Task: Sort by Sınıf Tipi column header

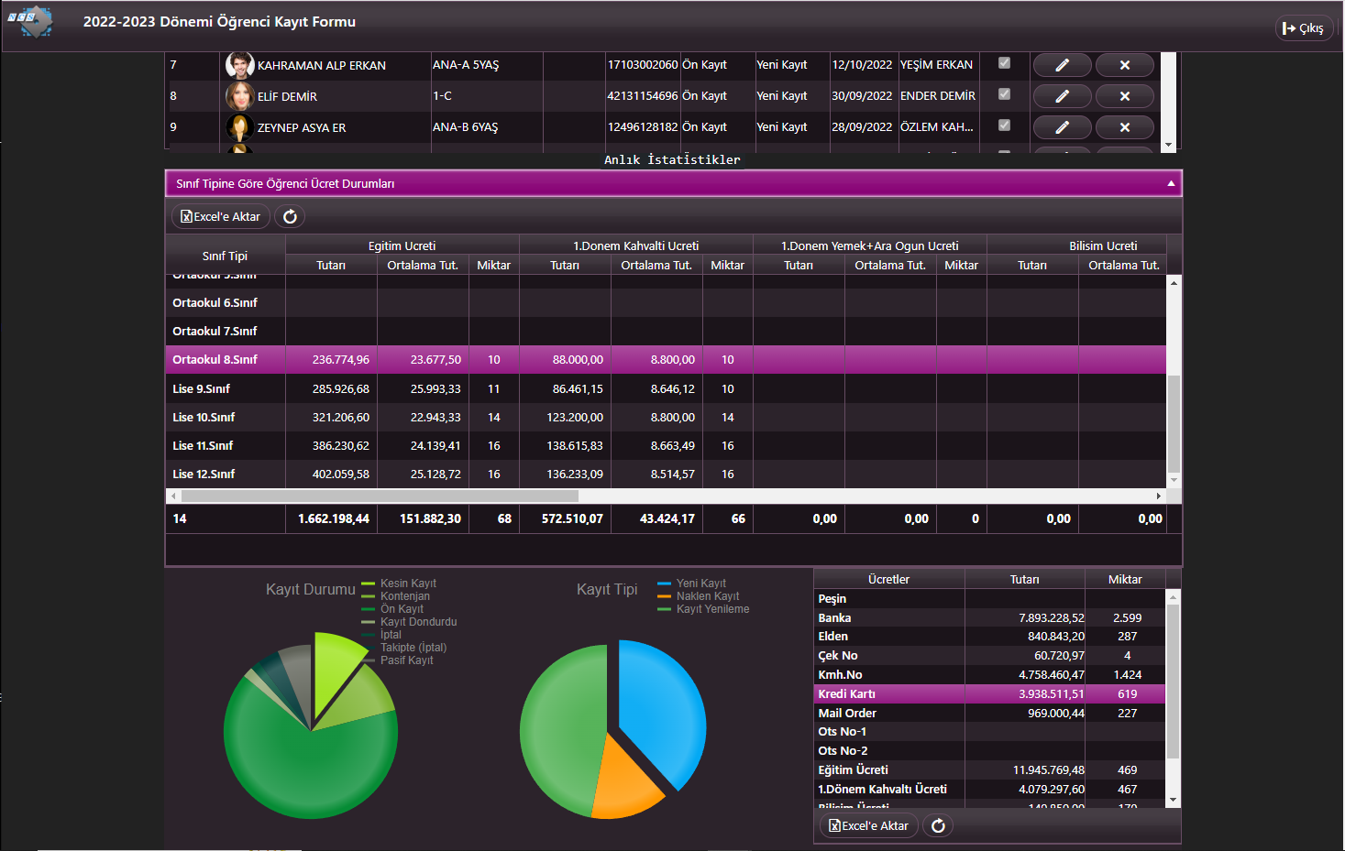Action: pyautogui.click(x=226, y=256)
